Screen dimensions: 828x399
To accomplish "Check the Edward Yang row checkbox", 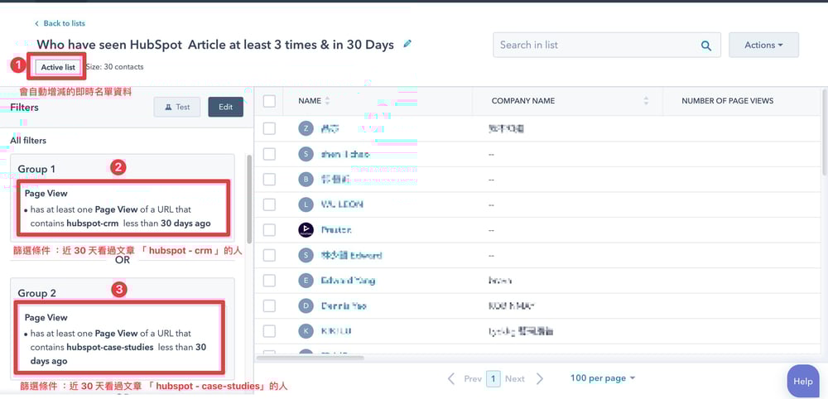I will click(269, 281).
